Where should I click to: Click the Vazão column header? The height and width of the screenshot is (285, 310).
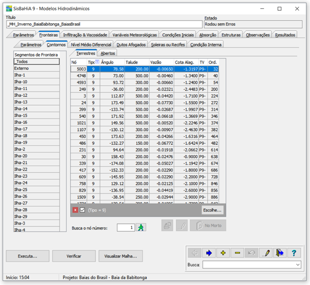click(x=161, y=62)
